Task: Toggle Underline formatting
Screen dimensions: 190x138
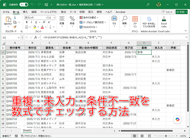Action: click(x=36, y=22)
